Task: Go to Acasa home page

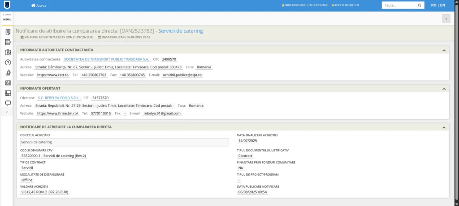Action: (39, 6)
